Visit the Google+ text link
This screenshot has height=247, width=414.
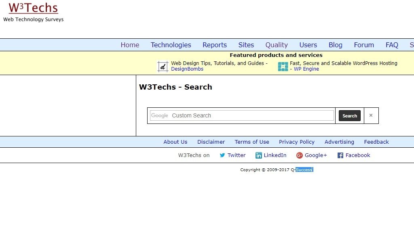click(316, 155)
